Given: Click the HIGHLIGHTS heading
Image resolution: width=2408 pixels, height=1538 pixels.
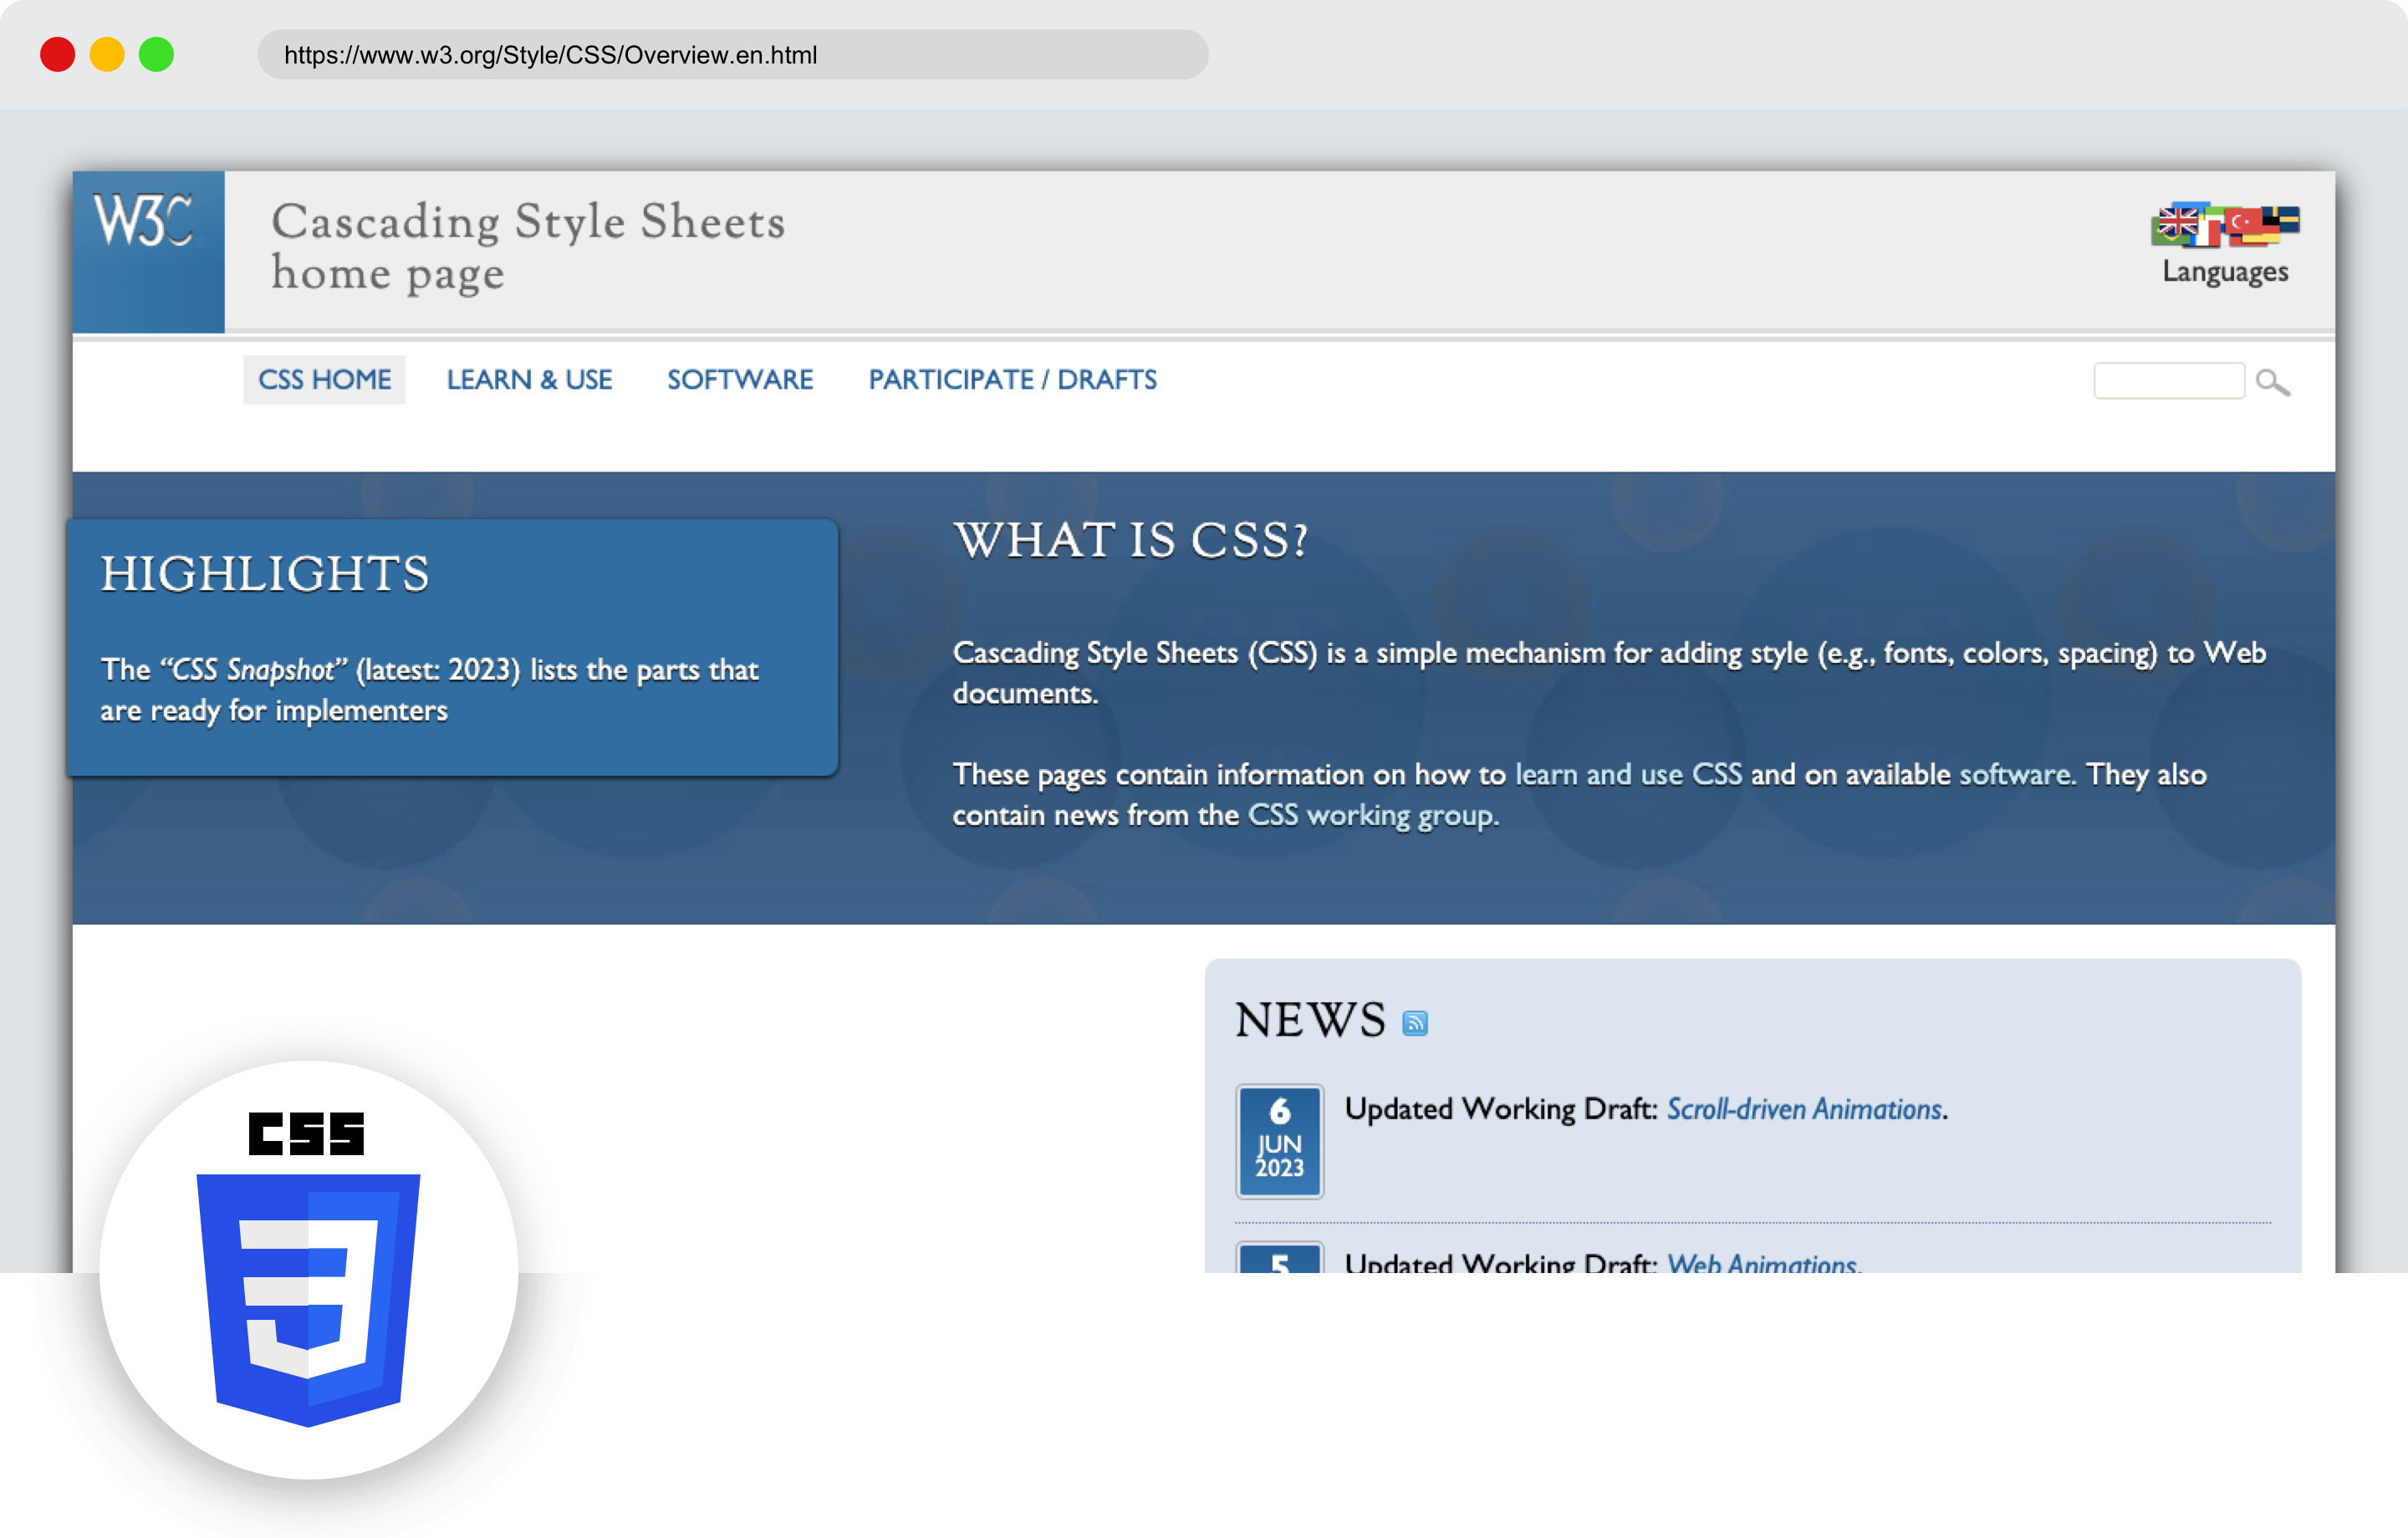Looking at the screenshot, I should point(265,574).
